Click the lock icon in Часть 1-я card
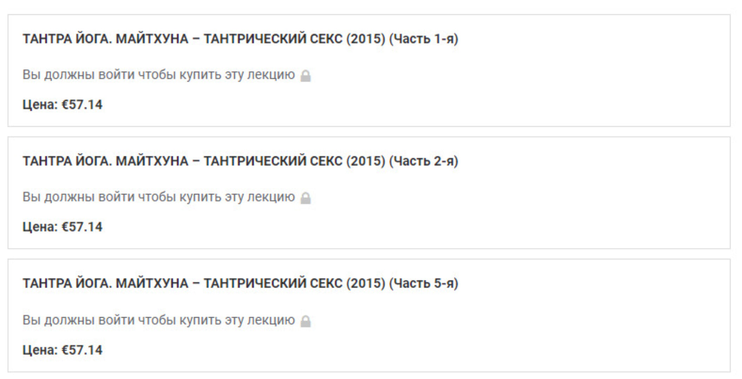Viewport: 742px width, 379px height. 306,76
